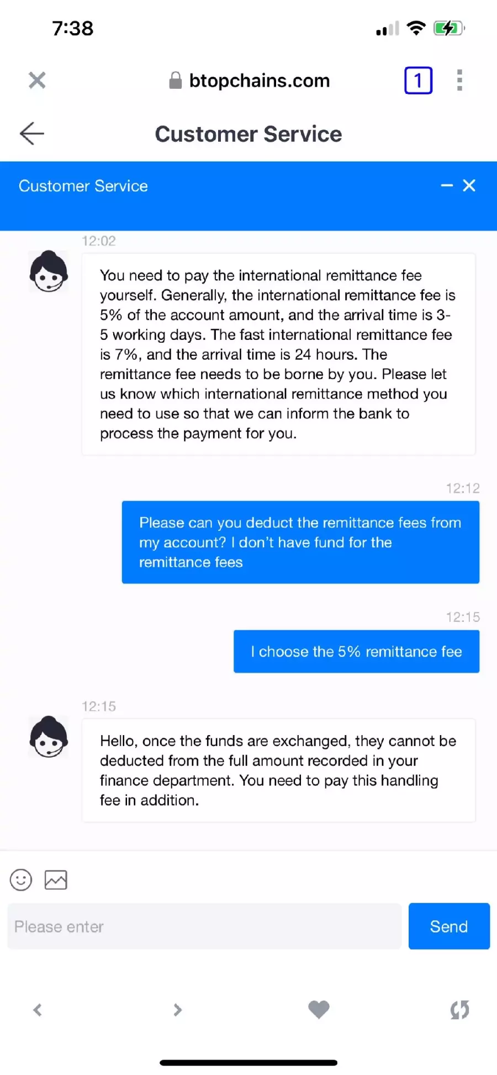Tap the agent avatar at 12:15 message
The width and height of the screenshot is (497, 1075).
tap(49, 737)
